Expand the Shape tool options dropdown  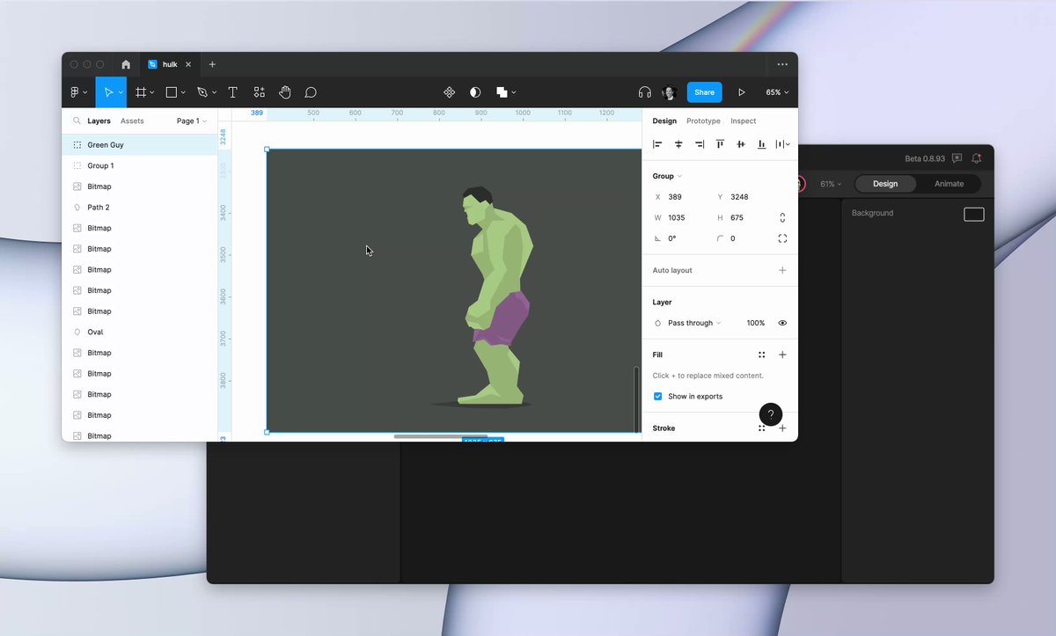(185, 91)
